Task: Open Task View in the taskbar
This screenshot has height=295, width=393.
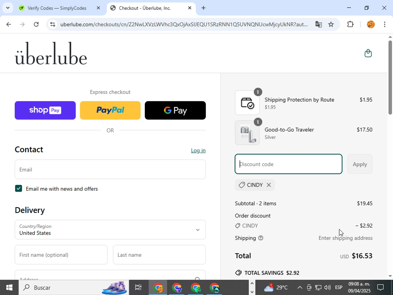Action: point(138,288)
